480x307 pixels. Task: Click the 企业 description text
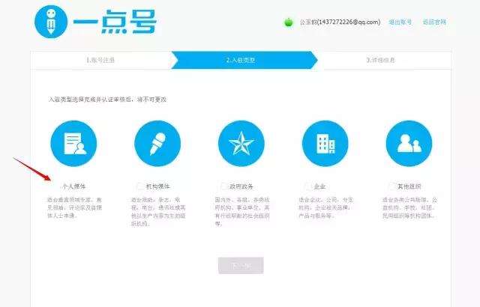pos(326,207)
